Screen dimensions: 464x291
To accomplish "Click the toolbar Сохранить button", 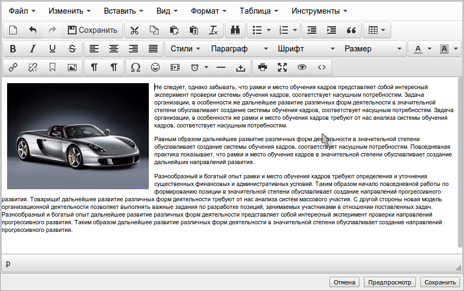I will coord(92,30).
